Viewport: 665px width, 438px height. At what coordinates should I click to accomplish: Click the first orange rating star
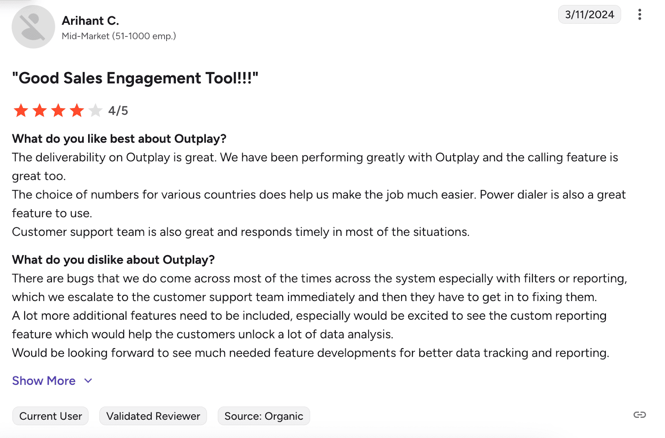21,111
